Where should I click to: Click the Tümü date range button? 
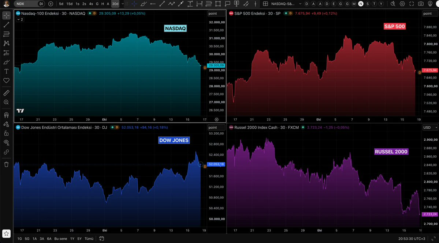[x=89, y=239]
